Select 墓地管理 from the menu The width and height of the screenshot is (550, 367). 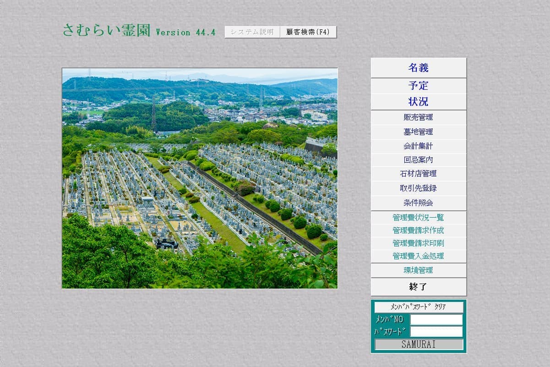[x=419, y=132]
